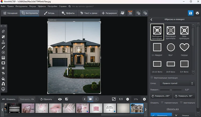Open the Эффекты menu in menu bar
This screenshot has height=117, width=201.
(42, 6)
